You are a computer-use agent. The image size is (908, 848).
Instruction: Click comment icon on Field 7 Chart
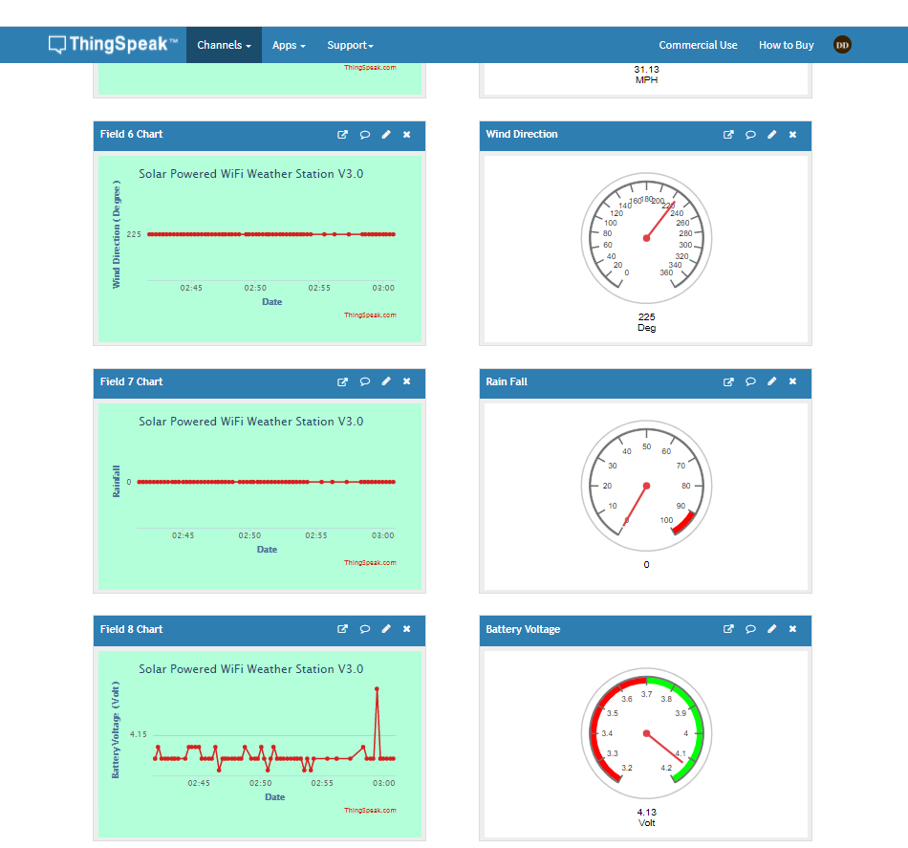[x=365, y=382]
